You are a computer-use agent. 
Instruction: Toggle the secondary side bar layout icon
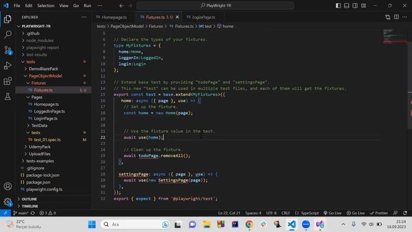tap(355, 6)
